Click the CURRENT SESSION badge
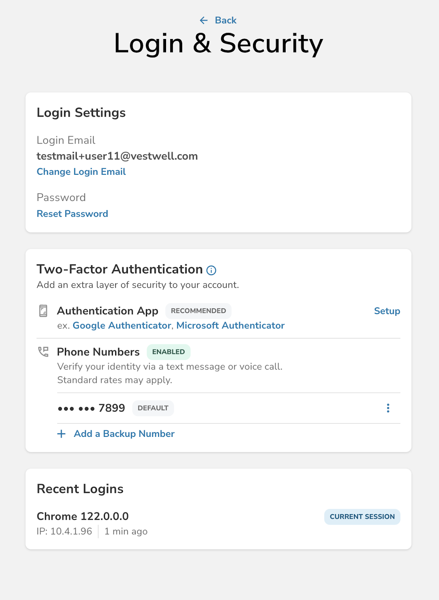Image resolution: width=439 pixels, height=600 pixels. tap(362, 517)
